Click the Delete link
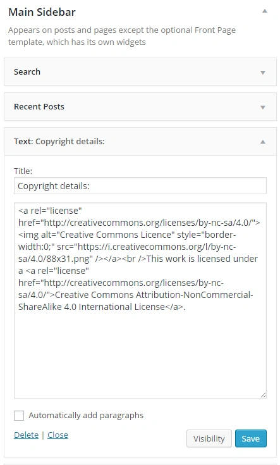Image resolution: width=280 pixels, height=465 pixels. pyautogui.click(x=26, y=435)
